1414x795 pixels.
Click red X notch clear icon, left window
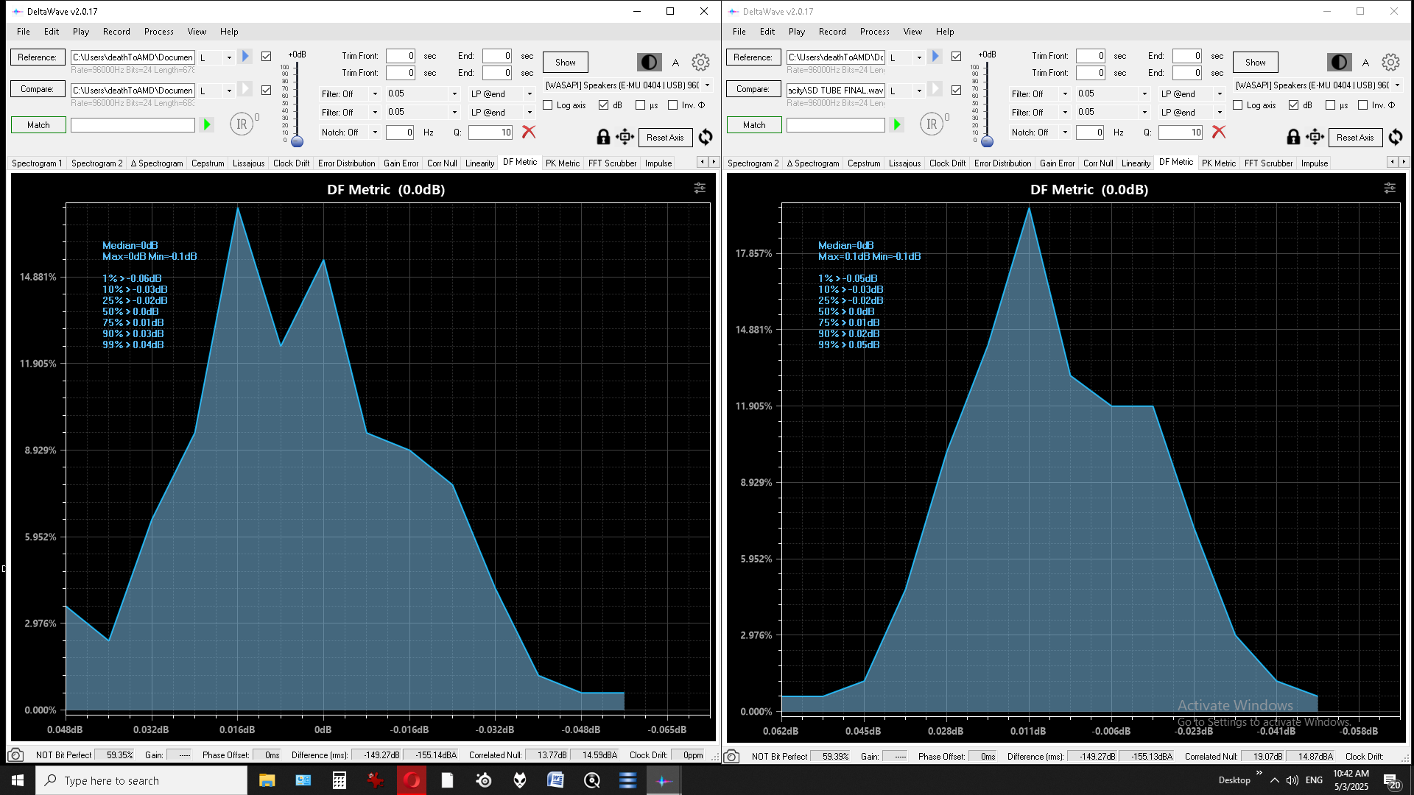click(529, 132)
